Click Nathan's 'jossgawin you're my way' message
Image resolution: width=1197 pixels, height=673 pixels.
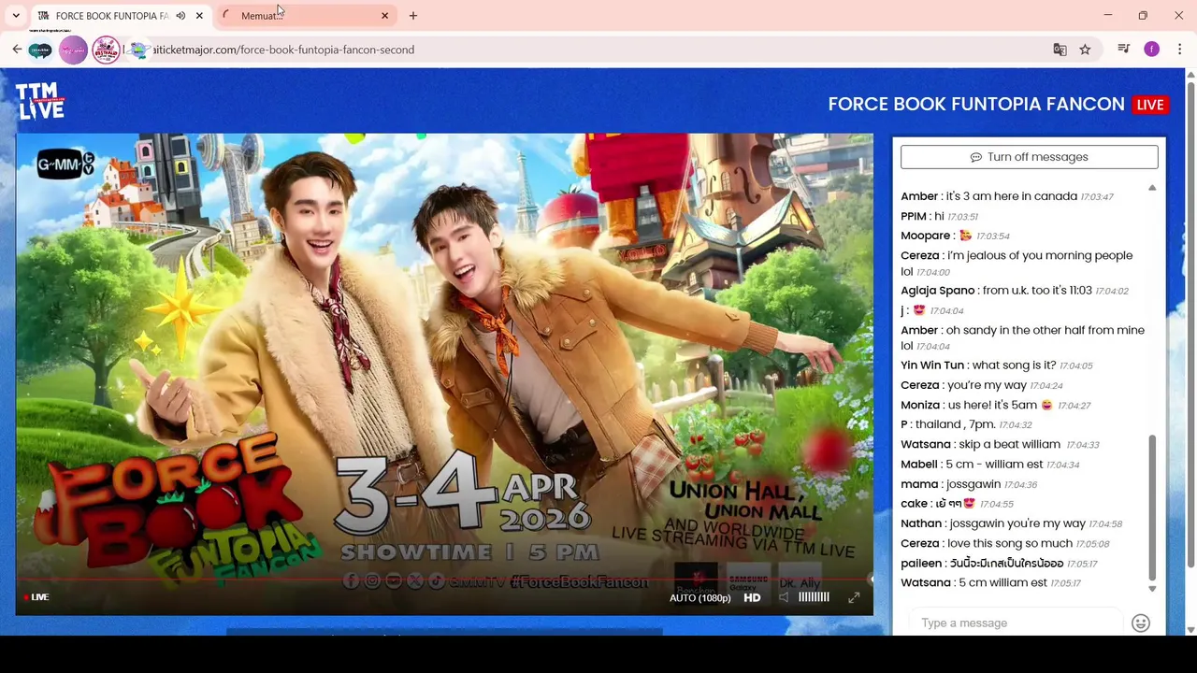[x=1012, y=523]
